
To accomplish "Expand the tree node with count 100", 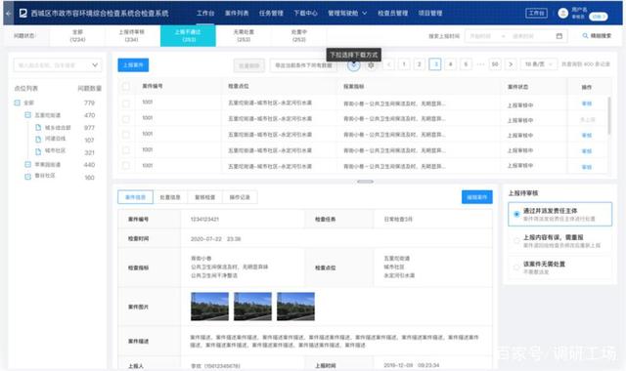I will pos(27,177).
